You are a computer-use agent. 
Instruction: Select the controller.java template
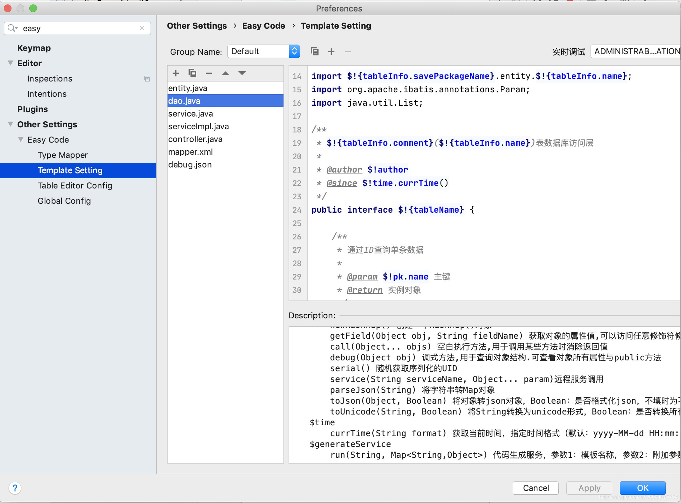click(226, 139)
